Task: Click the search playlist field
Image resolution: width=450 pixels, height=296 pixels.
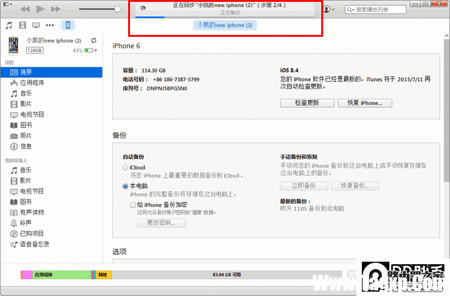Action: click(376, 9)
